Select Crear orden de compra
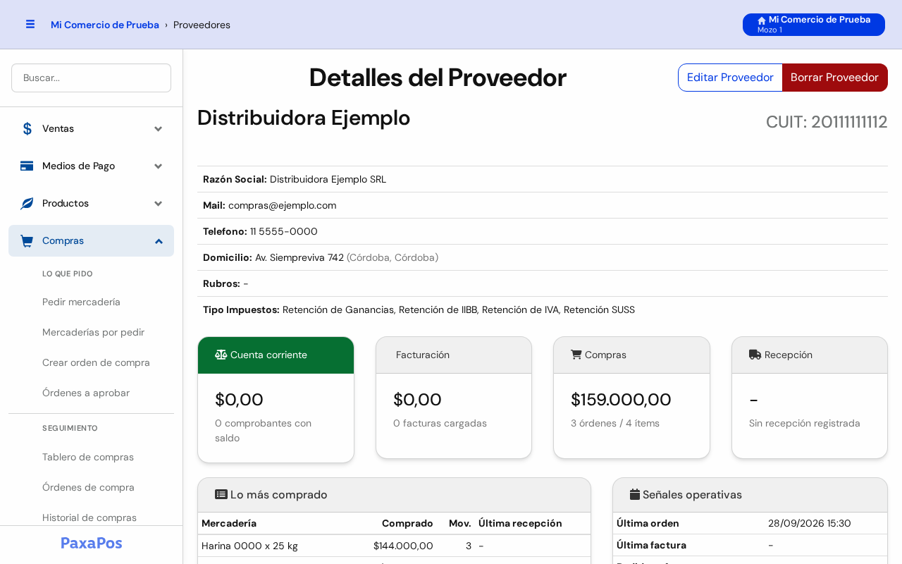Viewport: 902px width, 564px height. 96,362
